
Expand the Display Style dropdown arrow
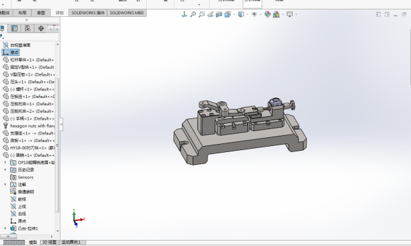(247, 14)
